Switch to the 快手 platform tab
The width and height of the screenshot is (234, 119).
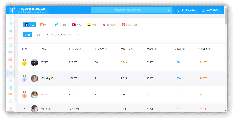click(x=44, y=25)
